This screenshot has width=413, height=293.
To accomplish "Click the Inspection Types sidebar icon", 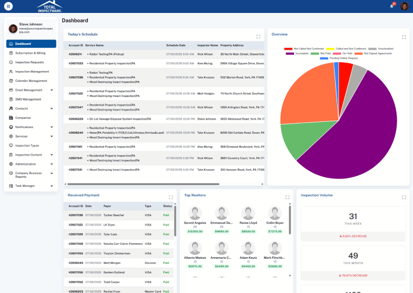I will pyautogui.click(x=11, y=145).
